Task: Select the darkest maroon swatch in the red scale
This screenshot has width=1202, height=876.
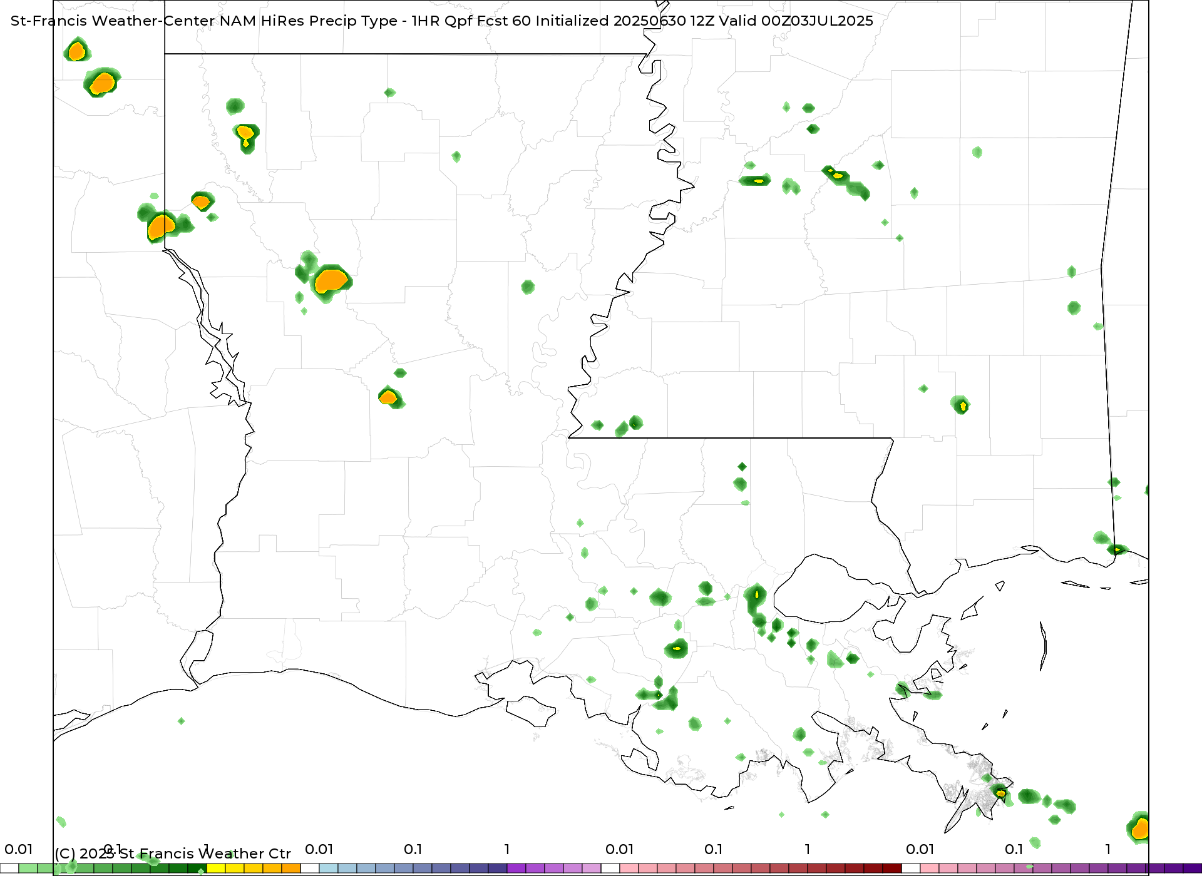Action: (892, 868)
